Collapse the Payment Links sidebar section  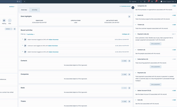(136, 34)
